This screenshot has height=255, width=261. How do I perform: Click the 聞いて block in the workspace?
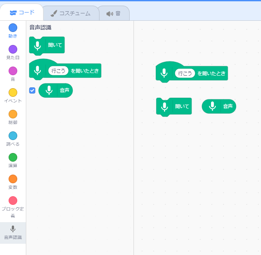pyautogui.click(x=174, y=107)
